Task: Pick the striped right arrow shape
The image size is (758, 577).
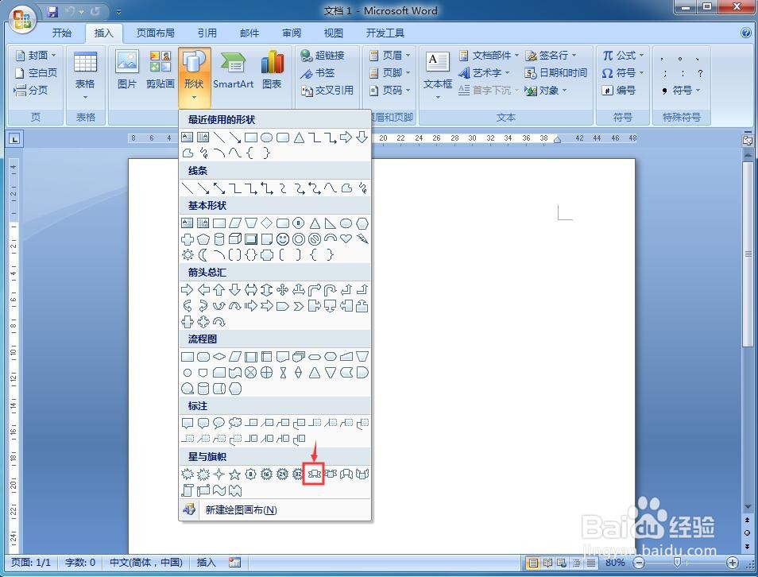Action: (x=250, y=306)
